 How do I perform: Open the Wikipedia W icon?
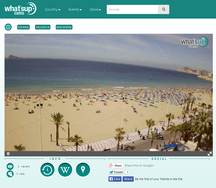coord(65,170)
